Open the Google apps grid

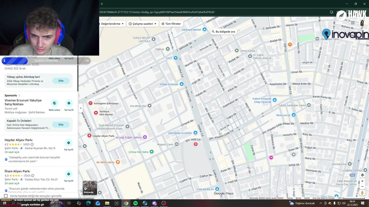[x=353, y=23]
